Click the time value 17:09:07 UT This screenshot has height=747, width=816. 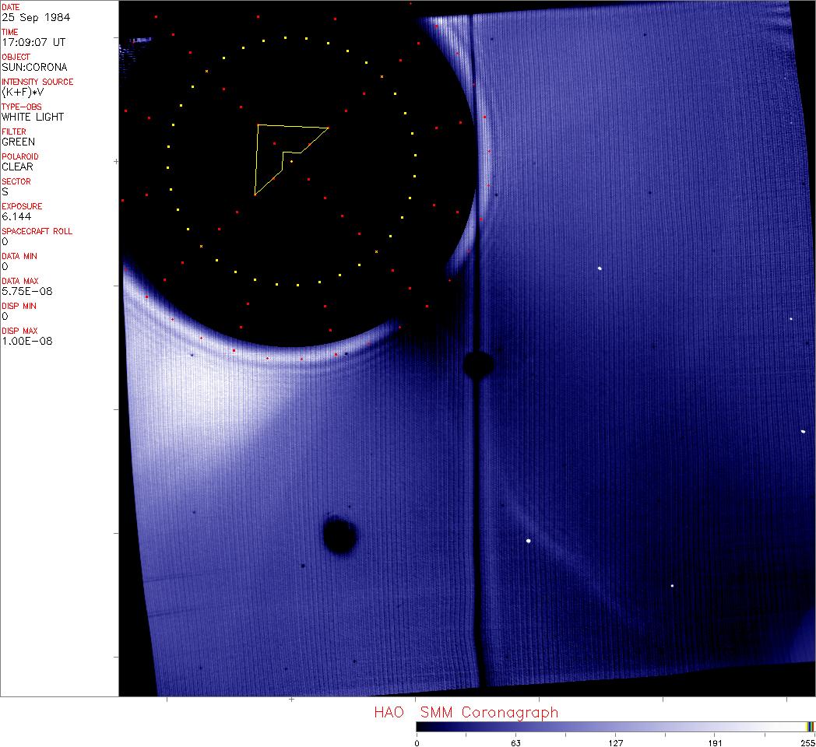pyautogui.click(x=31, y=42)
